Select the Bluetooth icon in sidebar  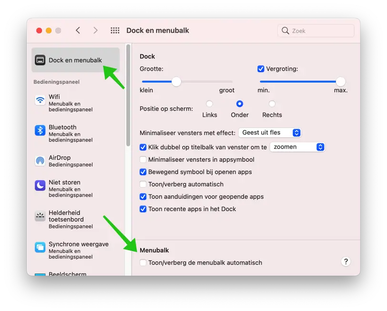click(40, 130)
